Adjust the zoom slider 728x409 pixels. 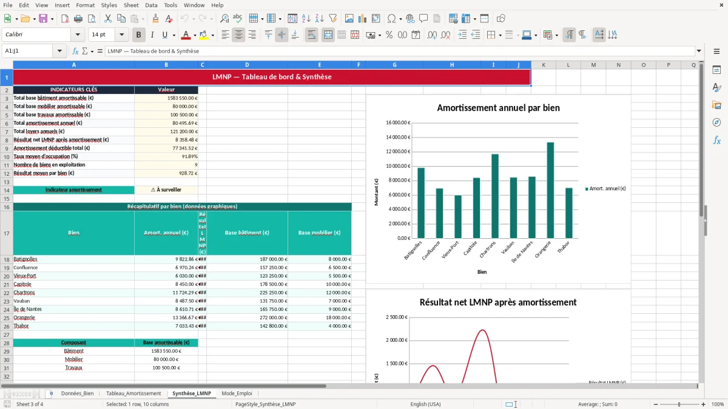(x=679, y=404)
